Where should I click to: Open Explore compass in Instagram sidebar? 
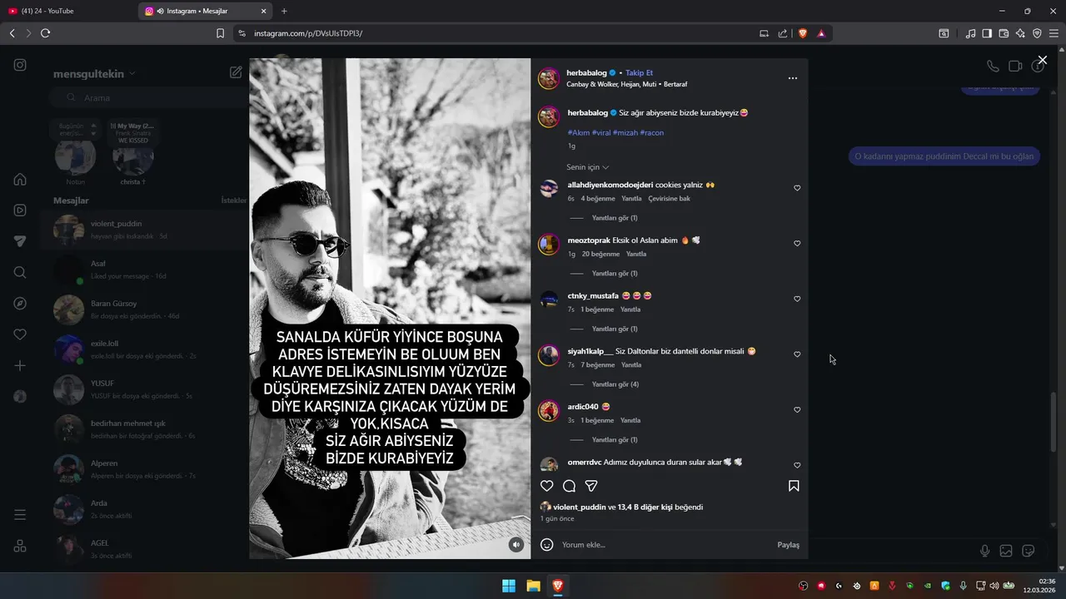[20, 304]
